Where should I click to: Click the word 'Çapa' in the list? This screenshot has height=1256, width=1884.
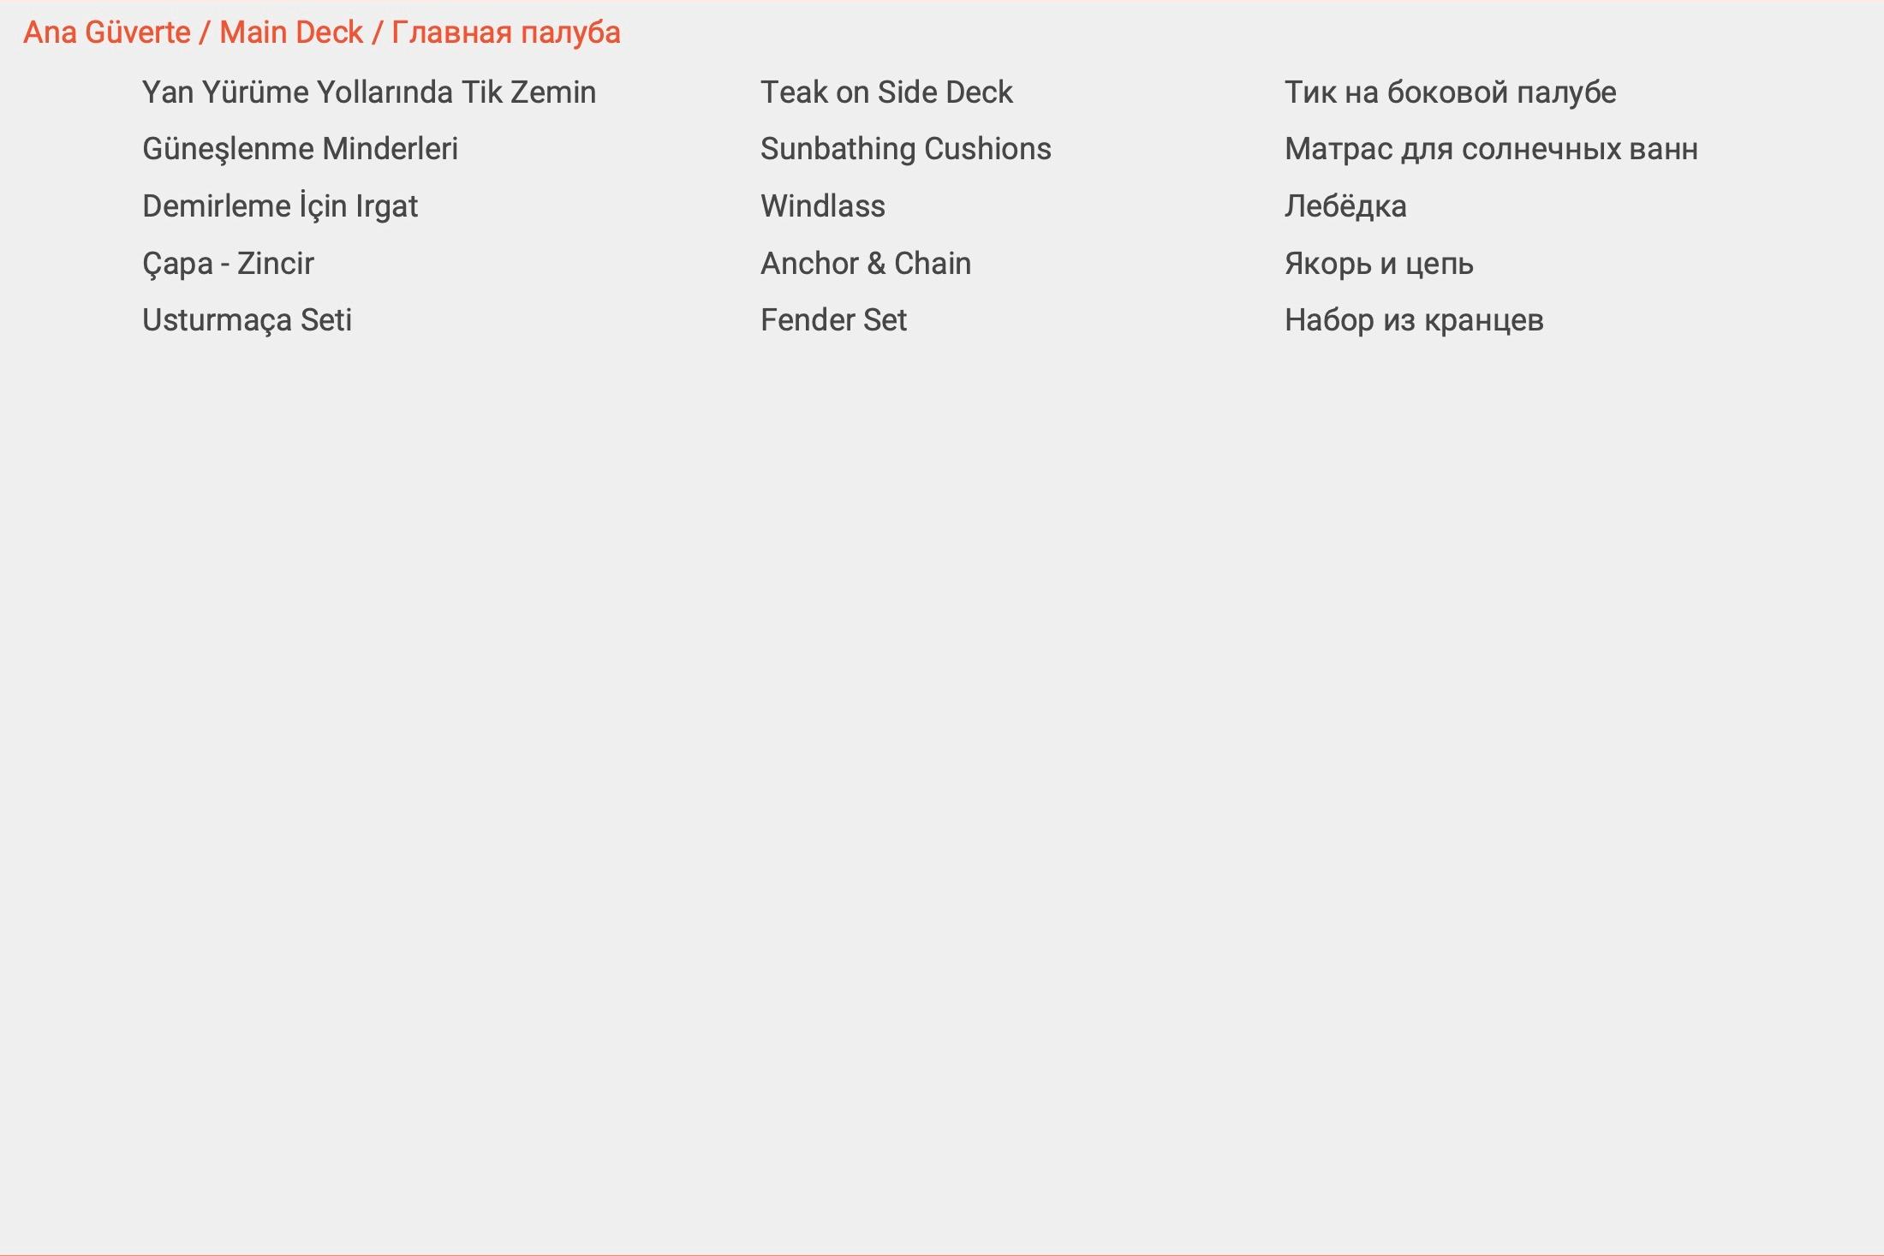click(177, 264)
